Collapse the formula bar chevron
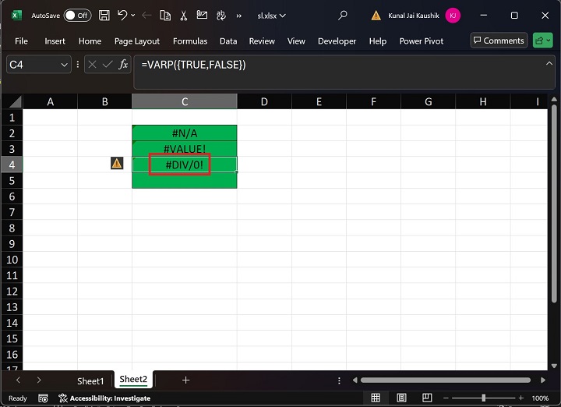Viewport: 561px width, 407px height. point(549,64)
